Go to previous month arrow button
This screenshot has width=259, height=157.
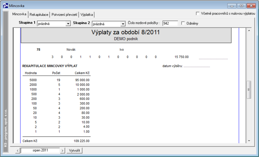tap(18, 151)
